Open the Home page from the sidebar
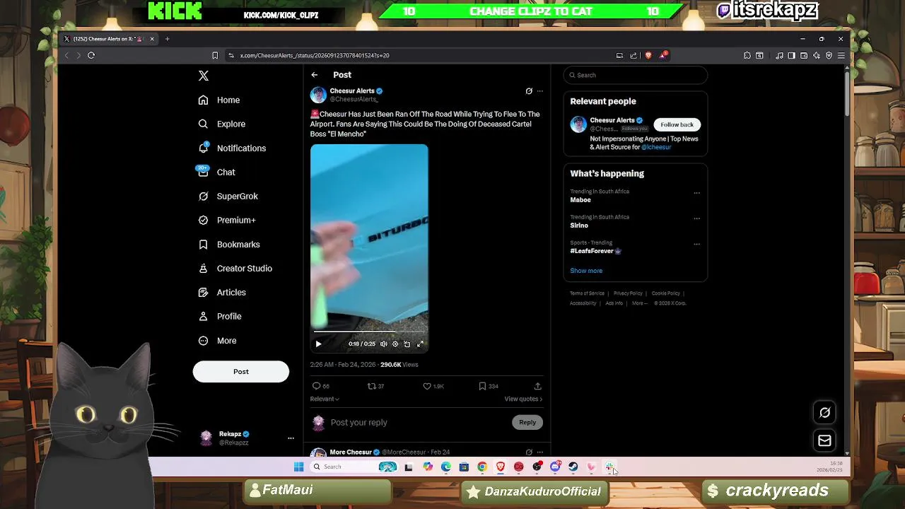This screenshot has height=509, width=905. pyautogui.click(x=219, y=100)
